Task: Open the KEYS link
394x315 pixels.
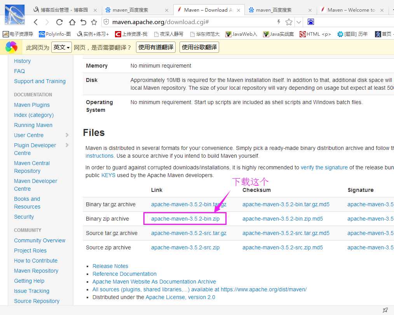Action: tap(108, 175)
